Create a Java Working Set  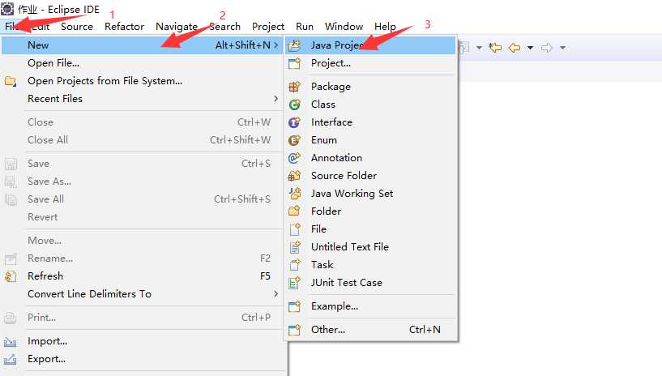(x=370, y=194)
